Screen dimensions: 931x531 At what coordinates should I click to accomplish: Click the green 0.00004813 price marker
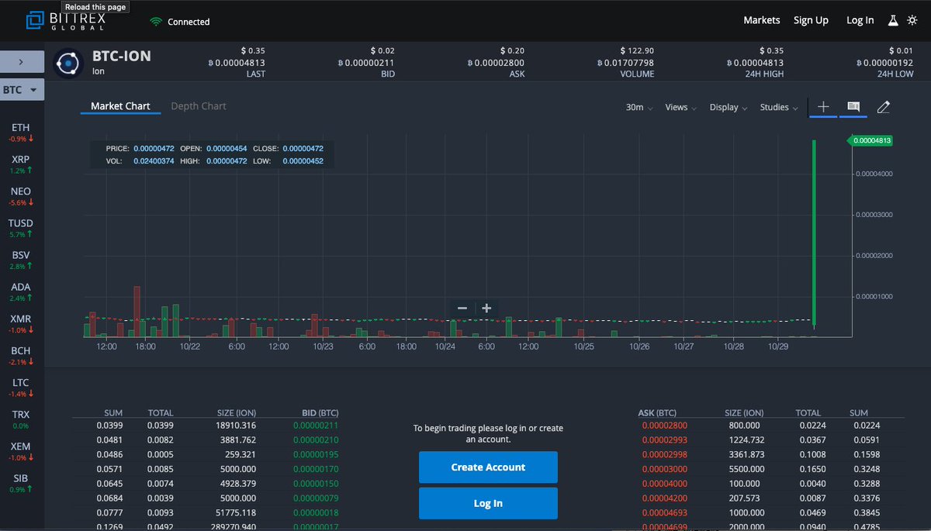(x=870, y=140)
